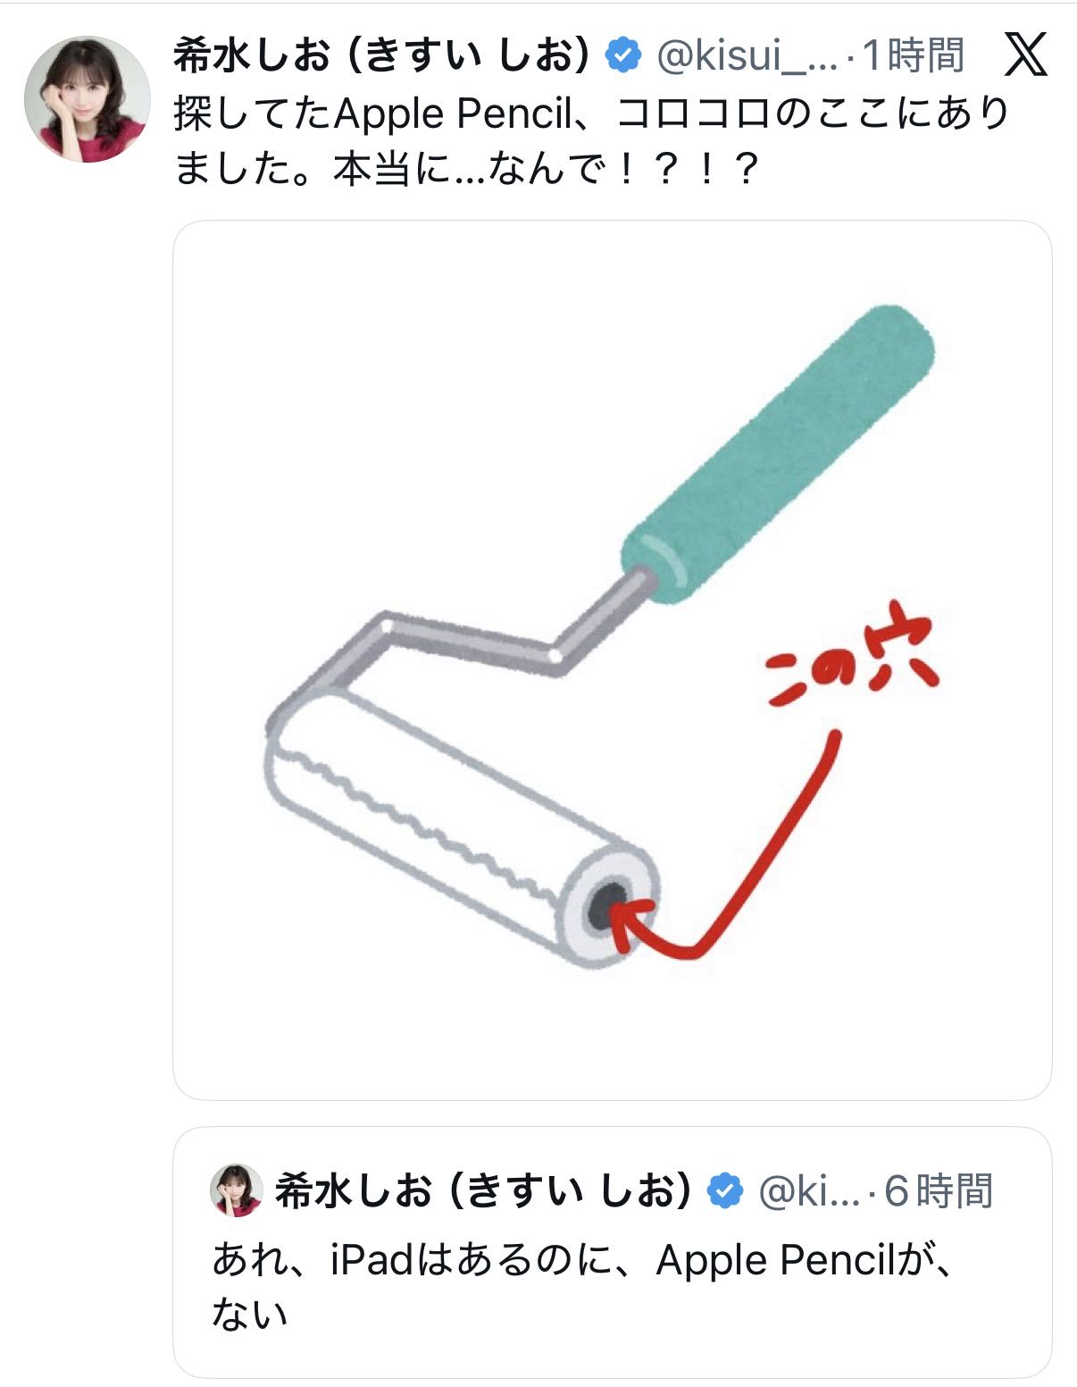Open the lint roller illustration image
The image size is (1077, 1387).
click(x=612, y=660)
